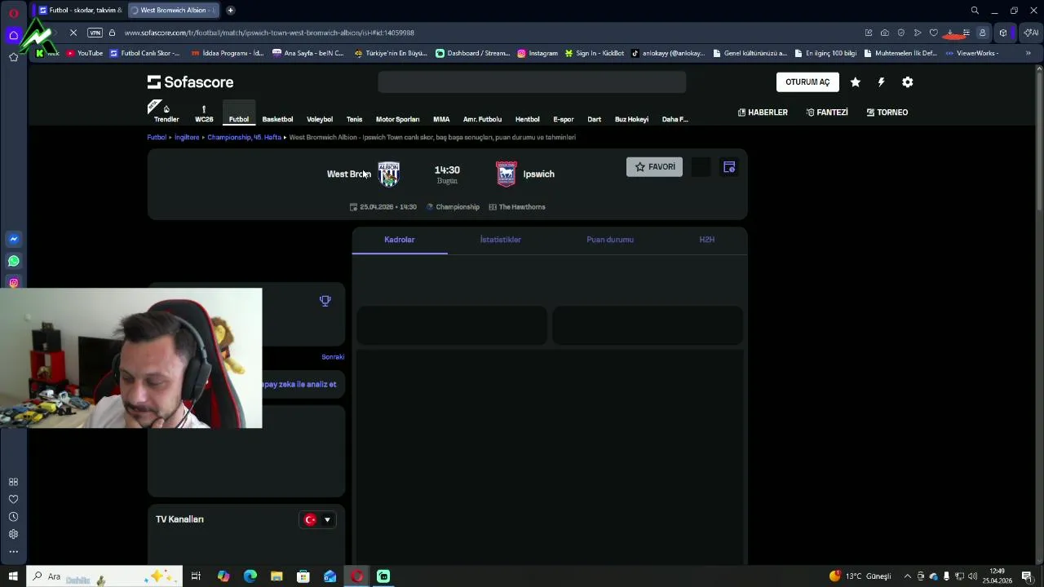Click Ipswich Town crest
This screenshot has width=1044, height=587.
(x=507, y=174)
